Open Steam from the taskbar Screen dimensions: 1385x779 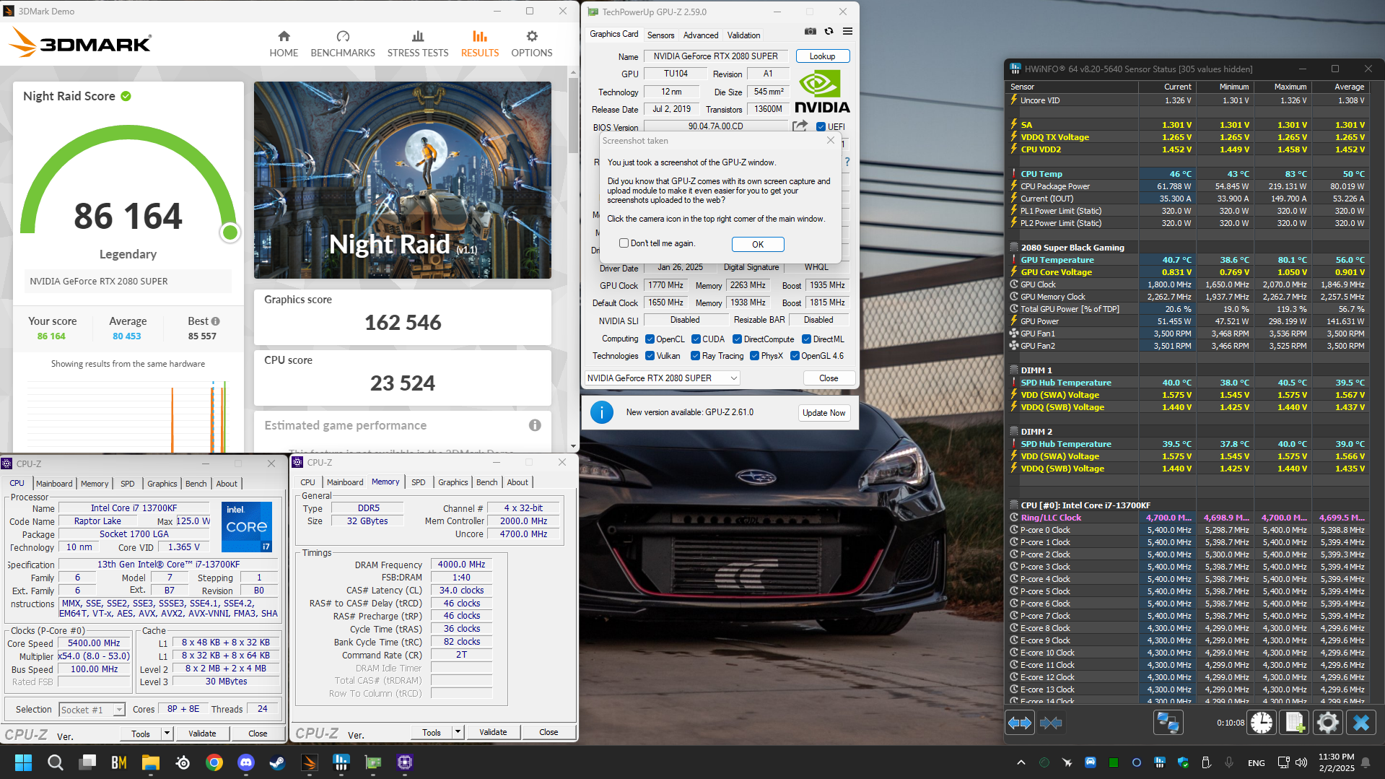[x=277, y=762]
